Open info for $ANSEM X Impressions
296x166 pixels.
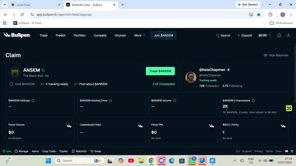coord(253,101)
